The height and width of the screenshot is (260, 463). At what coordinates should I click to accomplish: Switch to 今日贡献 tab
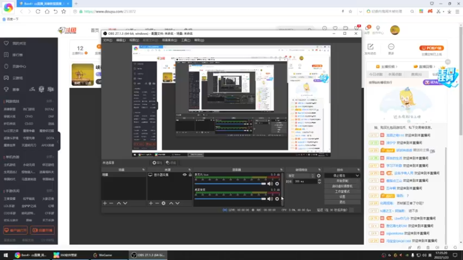(x=376, y=75)
